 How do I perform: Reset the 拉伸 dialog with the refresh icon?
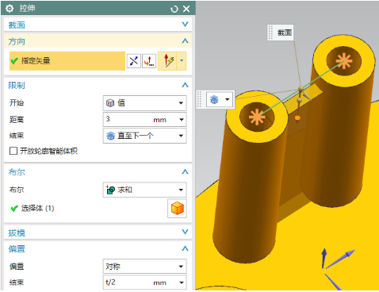coord(174,10)
